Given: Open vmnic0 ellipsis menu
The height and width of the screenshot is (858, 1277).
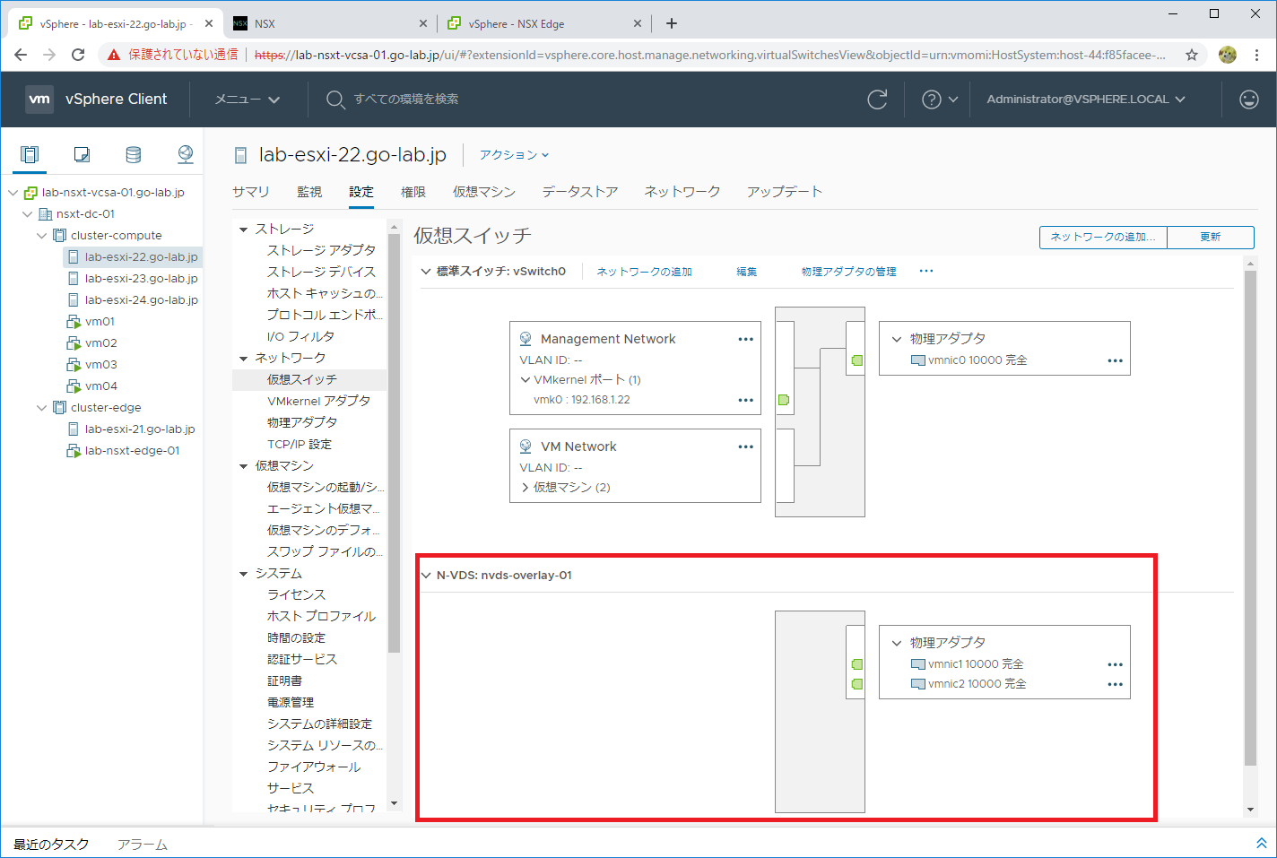Looking at the screenshot, I should (x=1116, y=360).
